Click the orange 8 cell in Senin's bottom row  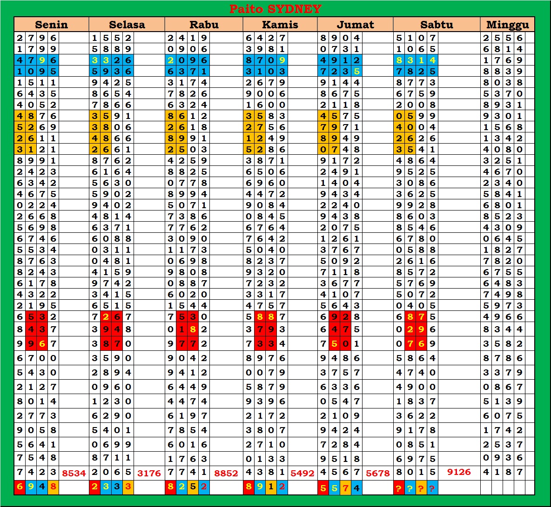(54, 487)
